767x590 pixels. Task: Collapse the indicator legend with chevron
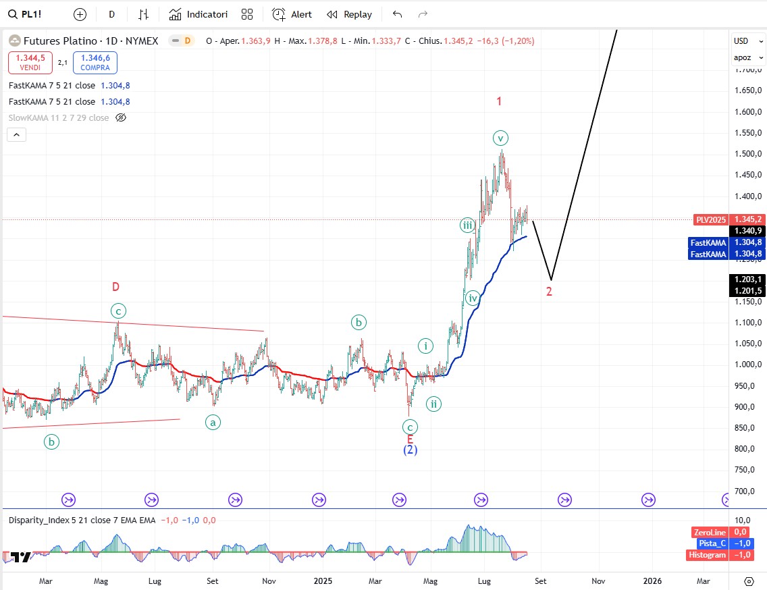17,135
